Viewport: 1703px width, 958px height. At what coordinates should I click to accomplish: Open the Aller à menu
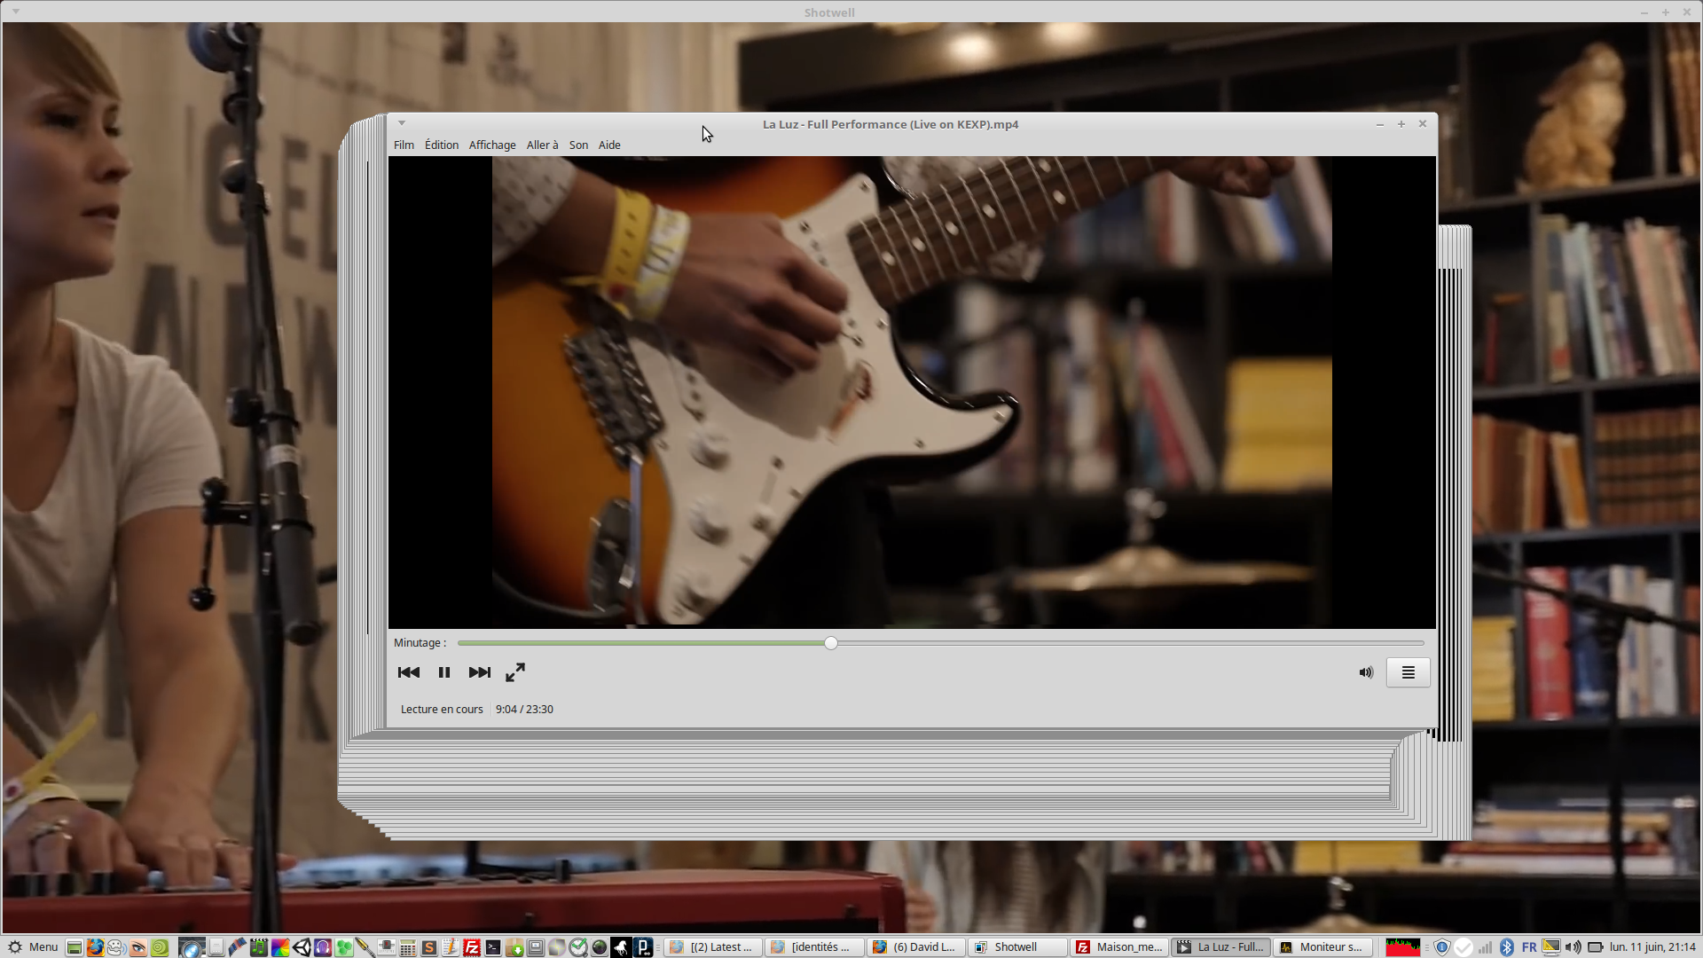542,145
